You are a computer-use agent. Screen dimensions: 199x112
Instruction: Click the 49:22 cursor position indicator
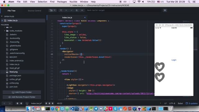pyautogui.click(x=59, y=104)
